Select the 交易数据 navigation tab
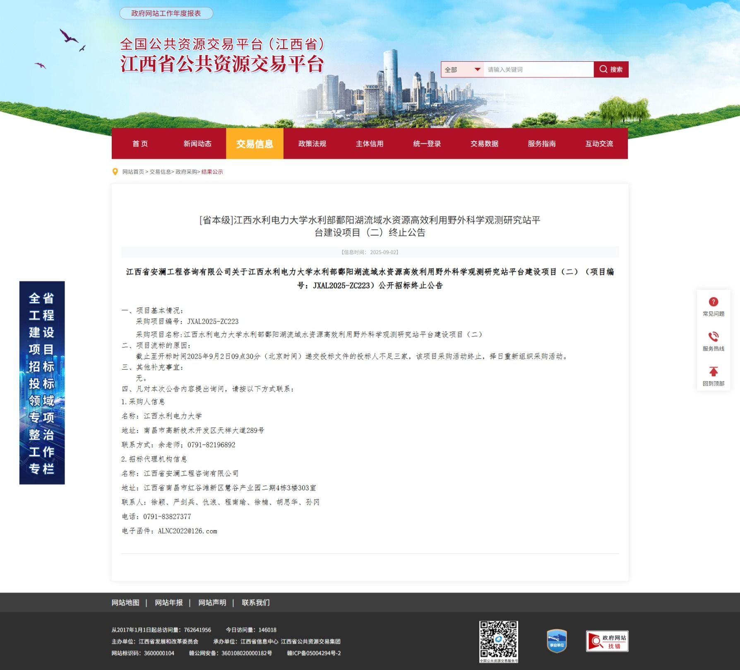 484,144
